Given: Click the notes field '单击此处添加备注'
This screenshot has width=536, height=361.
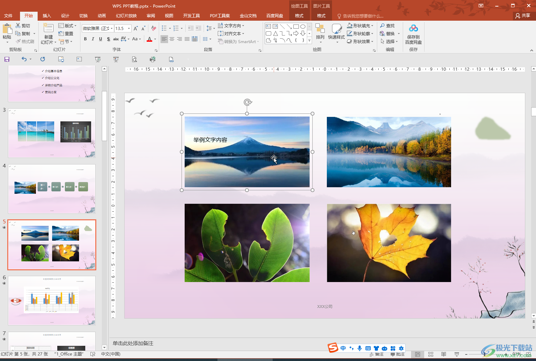Looking at the screenshot, I should coord(133,343).
